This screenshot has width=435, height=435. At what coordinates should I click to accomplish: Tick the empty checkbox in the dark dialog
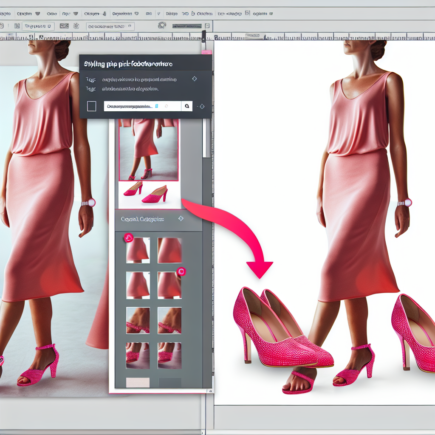[91, 106]
